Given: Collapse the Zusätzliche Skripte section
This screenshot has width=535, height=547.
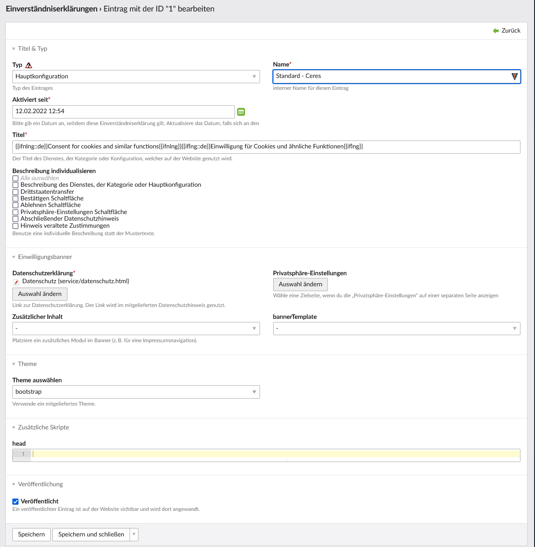Looking at the screenshot, I should (x=14, y=428).
